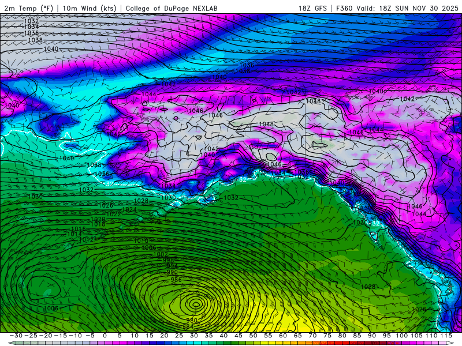Click the 110 value on the temperature legend
The width and height of the screenshot is (462, 346).
(431, 336)
